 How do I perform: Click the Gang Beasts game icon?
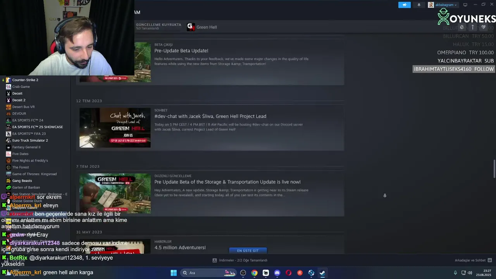8,181
